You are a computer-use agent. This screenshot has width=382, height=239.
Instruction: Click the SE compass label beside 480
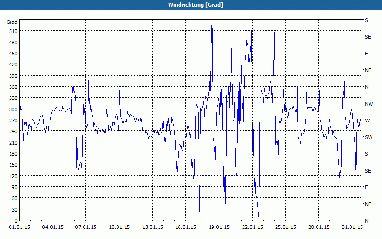coord(368,37)
